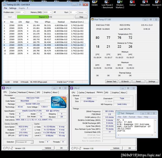The width and height of the screenshot is (162, 158).
Task: Click Validate in right CPU-Z window
Action: (x=116, y=148)
